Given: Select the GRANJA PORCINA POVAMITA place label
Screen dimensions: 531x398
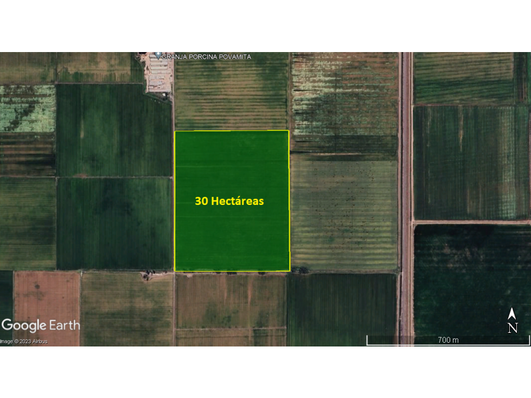Looking at the screenshot, I should pos(207,57).
